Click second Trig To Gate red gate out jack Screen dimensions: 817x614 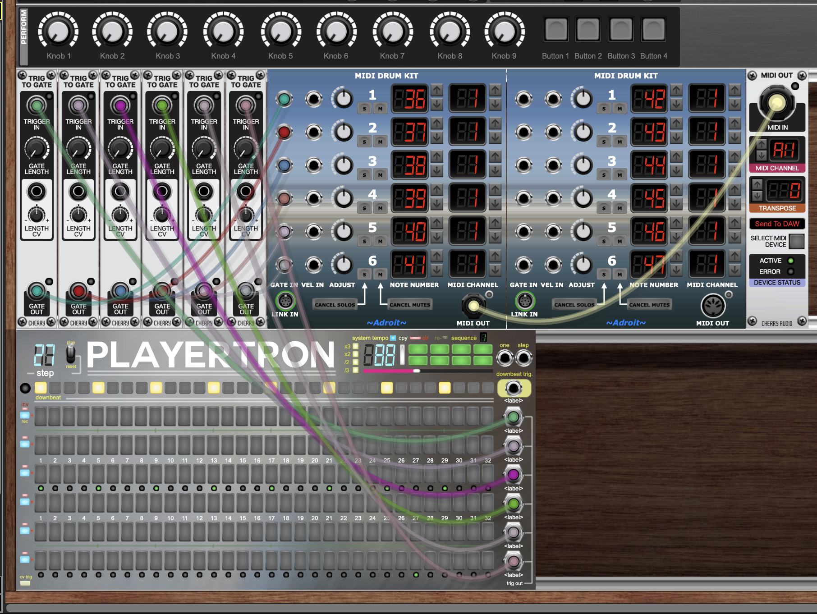click(78, 291)
